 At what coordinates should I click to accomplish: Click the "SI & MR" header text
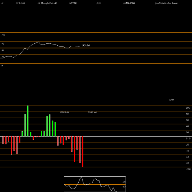[20, 3]
